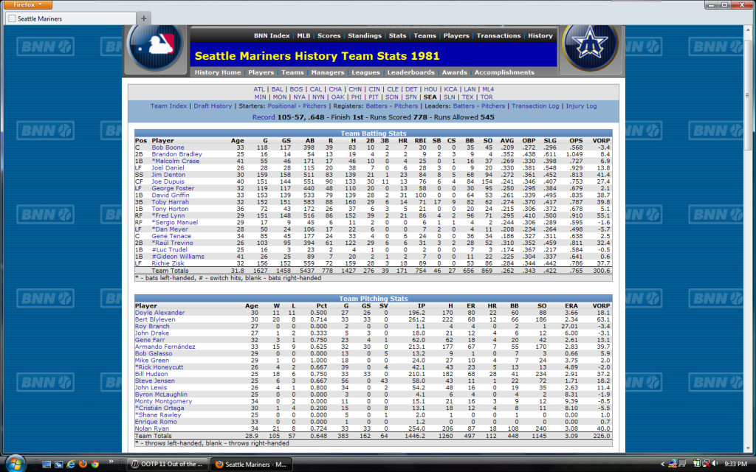Open Bob Boone's player page
The height and width of the screenshot is (472, 756).
[x=168, y=147]
